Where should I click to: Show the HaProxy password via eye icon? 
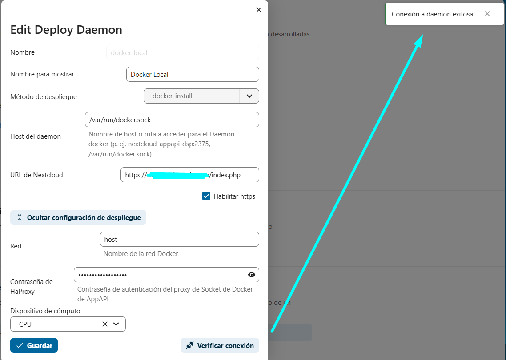tap(252, 275)
